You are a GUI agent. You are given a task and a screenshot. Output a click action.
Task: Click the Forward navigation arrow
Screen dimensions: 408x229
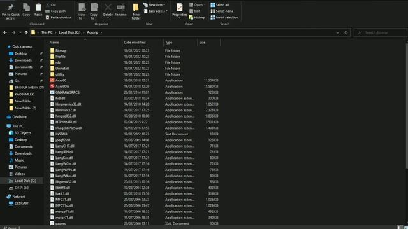[13, 32]
